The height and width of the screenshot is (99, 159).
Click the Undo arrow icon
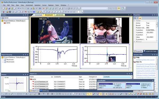coord(18,8)
